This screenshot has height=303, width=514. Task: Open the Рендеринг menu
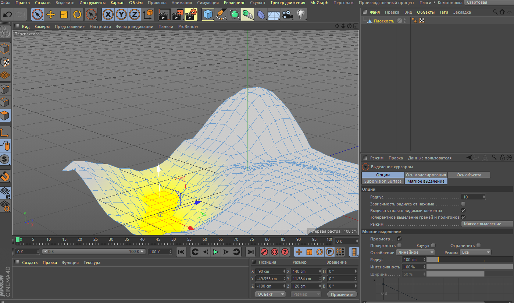pyautogui.click(x=234, y=3)
